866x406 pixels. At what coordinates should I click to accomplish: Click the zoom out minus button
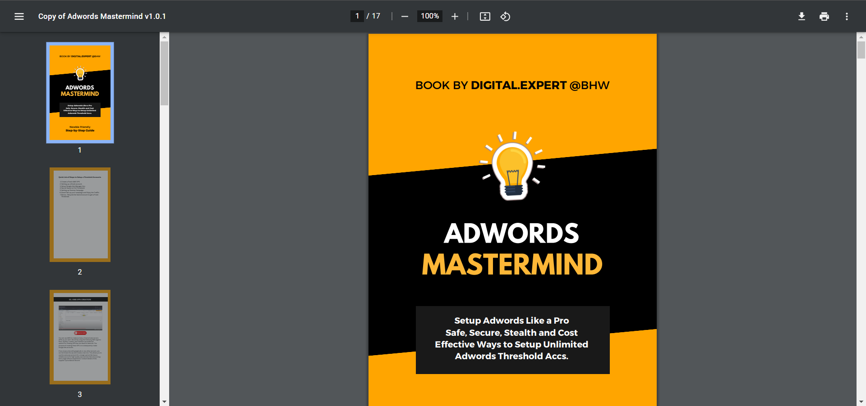click(x=405, y=16)
